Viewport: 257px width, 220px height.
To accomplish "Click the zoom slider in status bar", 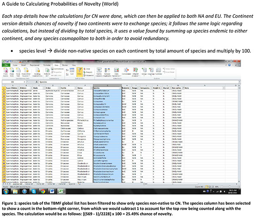I will click(x=230, y=187).
